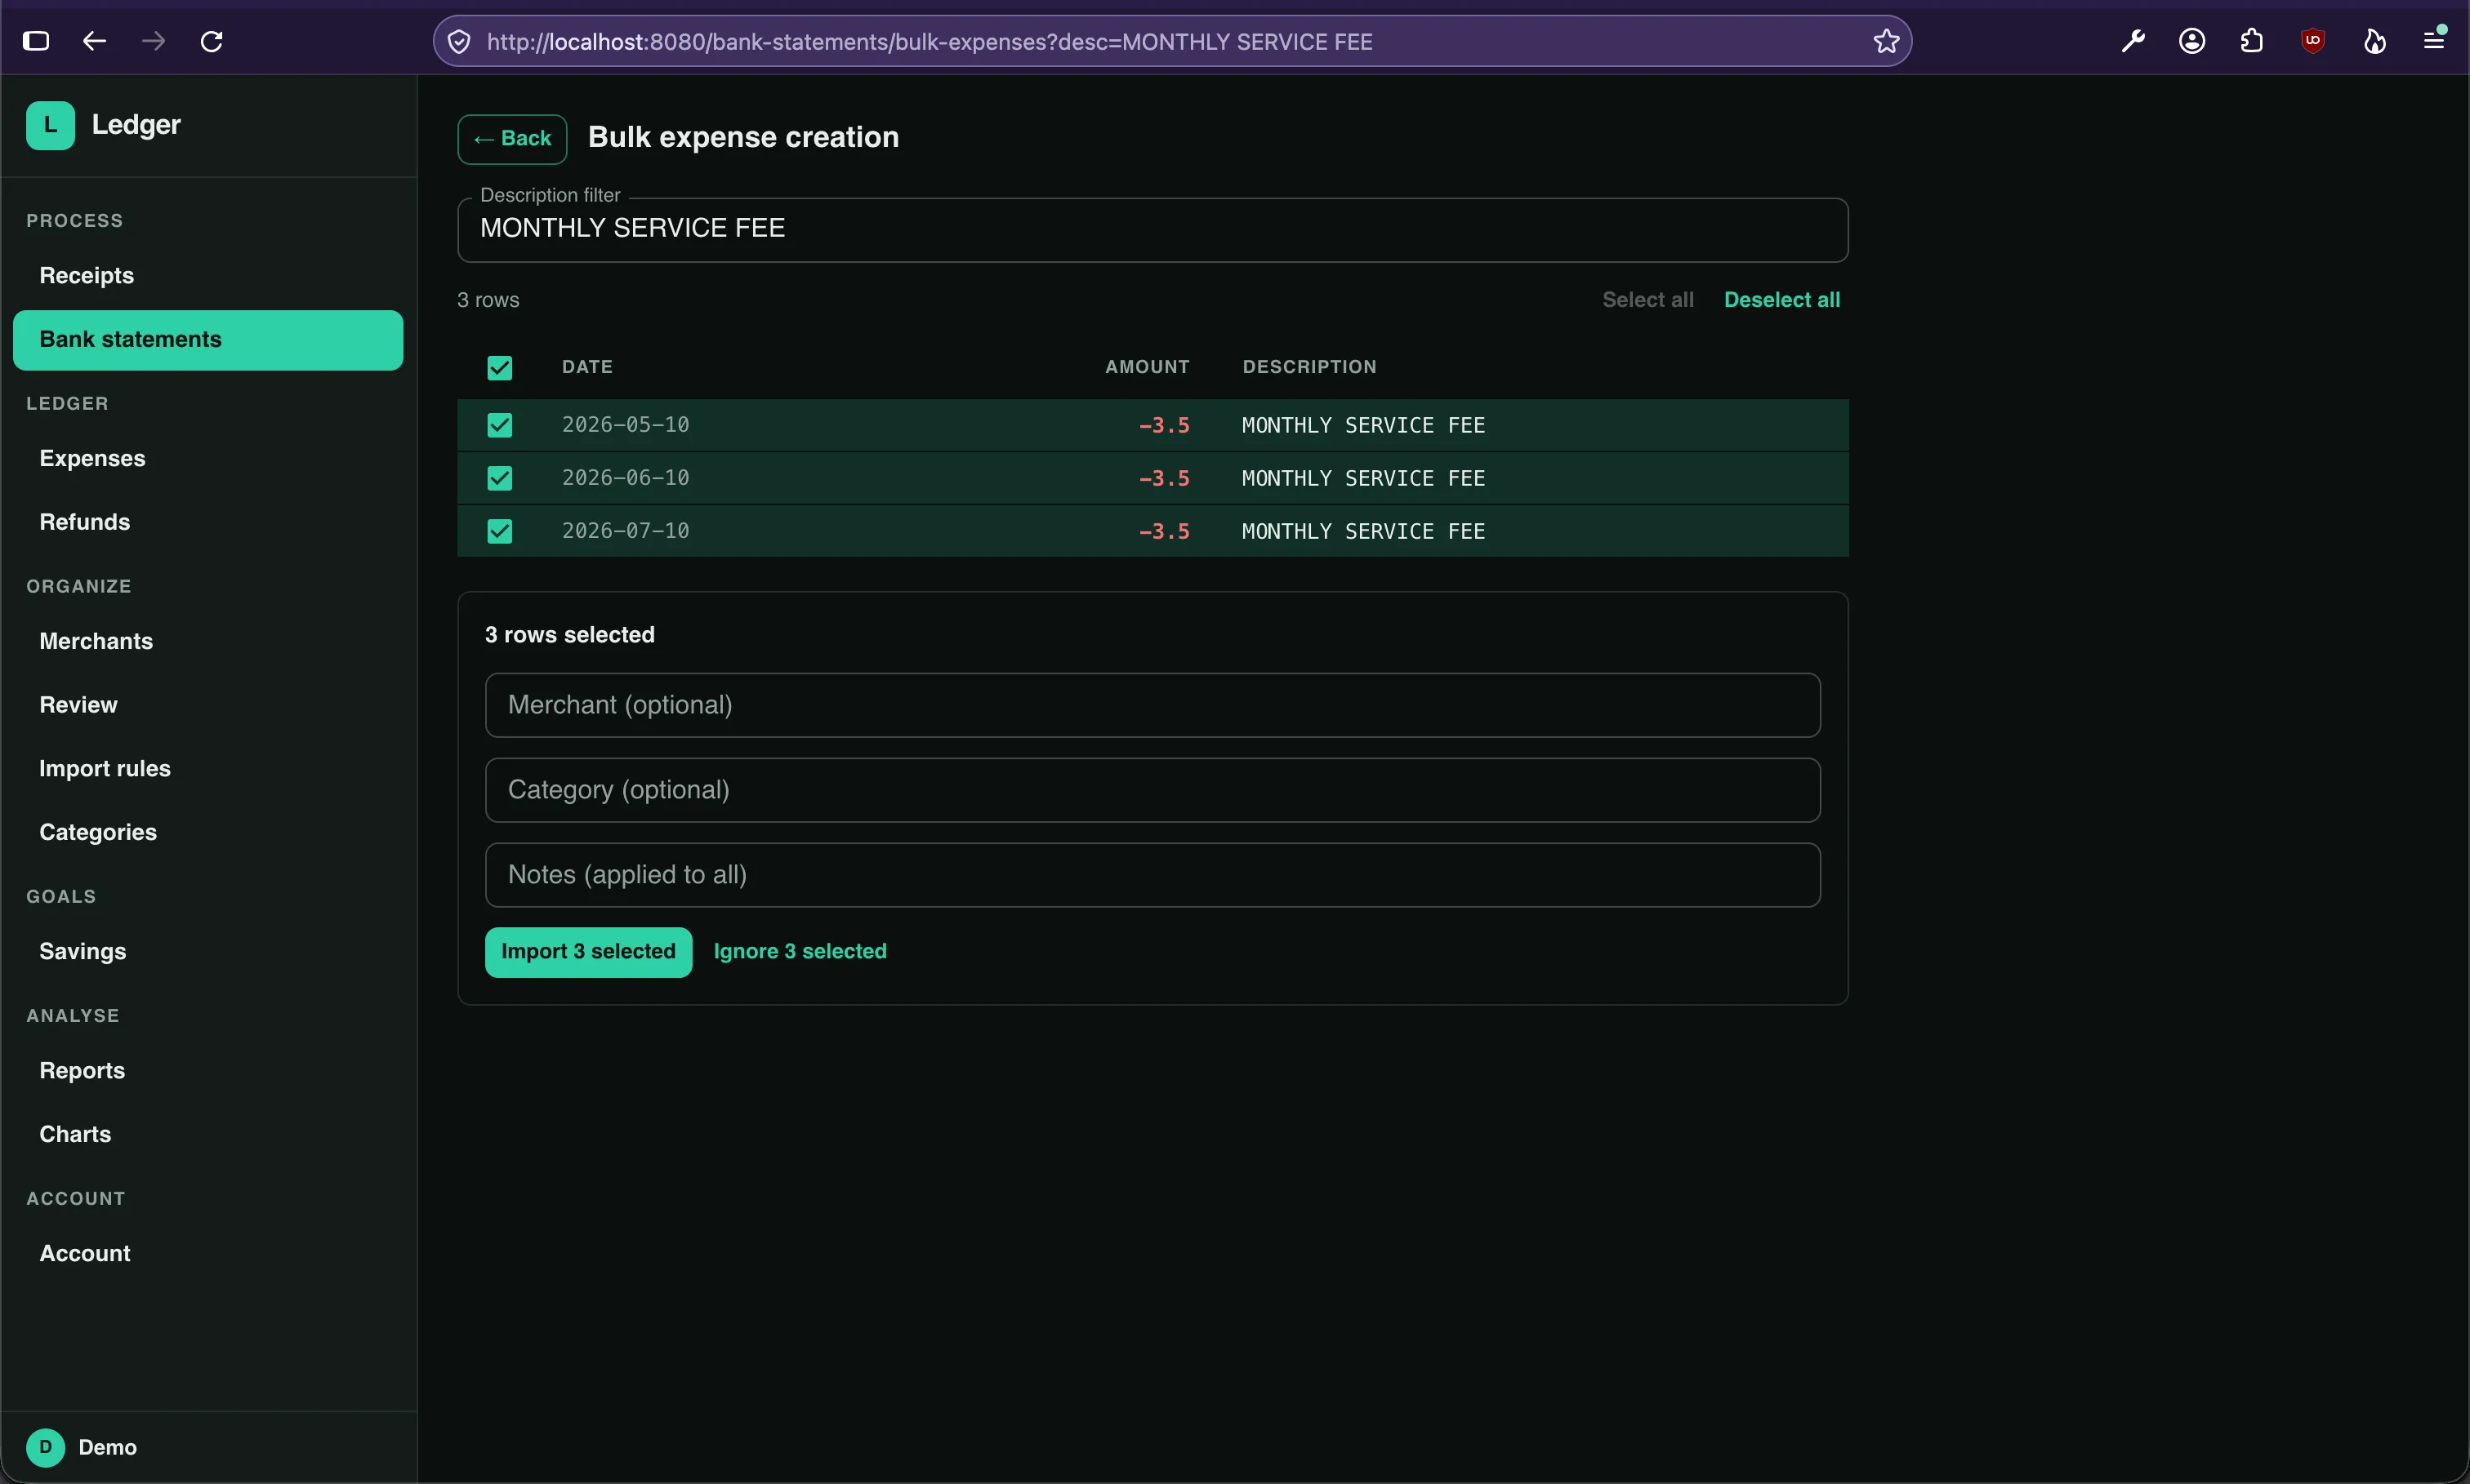Open Savings in the sidebar

pyautogui.click(x=208, y=952)
